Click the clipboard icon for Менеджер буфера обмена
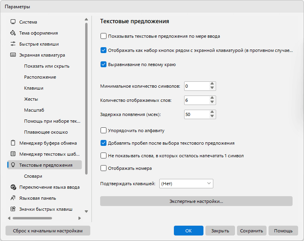304x241 pixels. click(13, 143)
